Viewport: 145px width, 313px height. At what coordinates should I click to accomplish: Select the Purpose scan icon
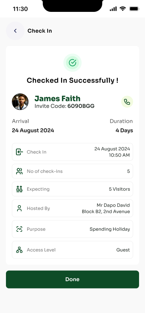(x=19, y=229)
